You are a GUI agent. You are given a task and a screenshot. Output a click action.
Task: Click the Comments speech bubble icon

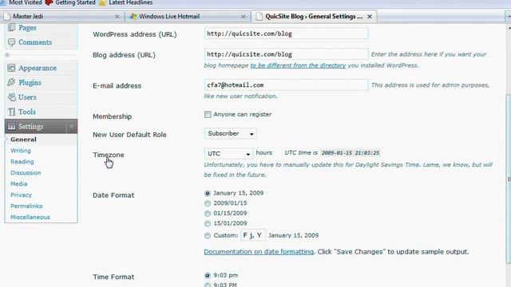[x=11, y=42]
